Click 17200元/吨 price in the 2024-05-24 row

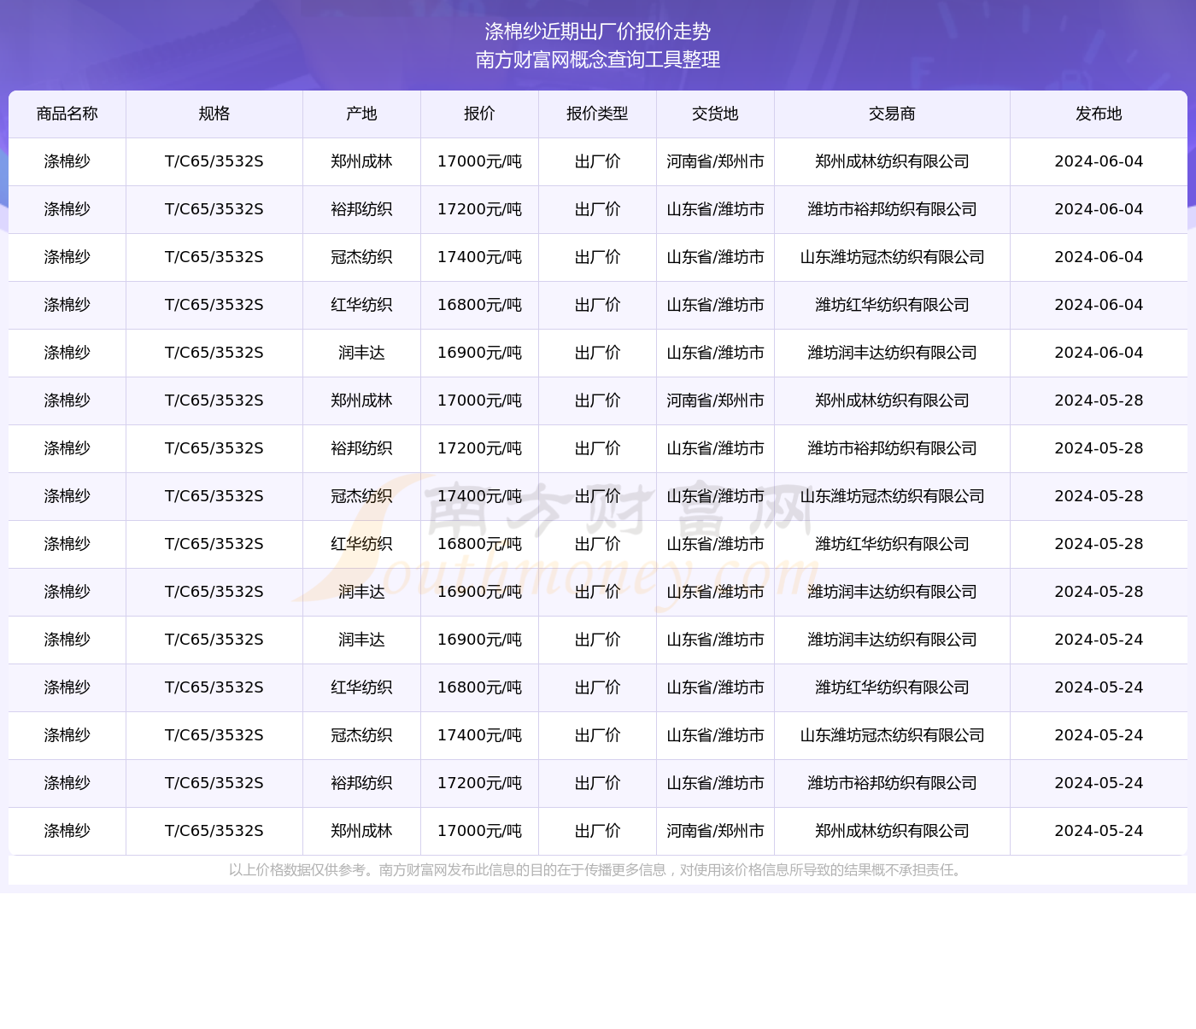(479, 783)
